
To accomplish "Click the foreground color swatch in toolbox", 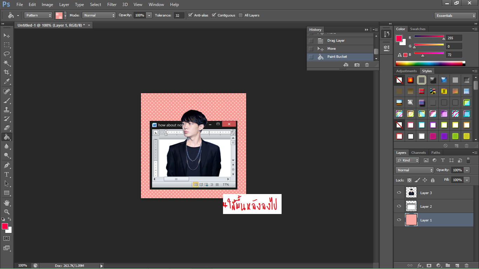I will [x=5, y=226].
